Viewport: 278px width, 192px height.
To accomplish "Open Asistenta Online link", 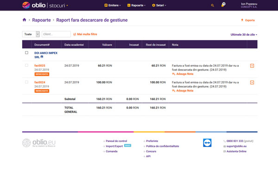I will (236, 151).
